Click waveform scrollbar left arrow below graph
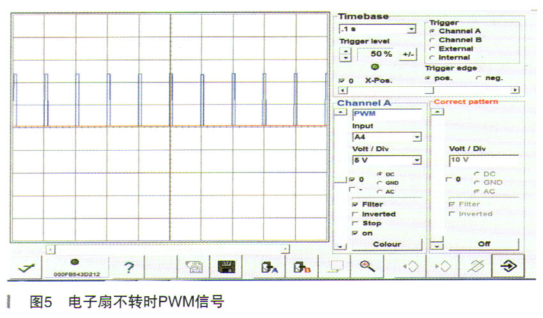The width and height of the screenshot is (543, 318). [x=50, y=250]
